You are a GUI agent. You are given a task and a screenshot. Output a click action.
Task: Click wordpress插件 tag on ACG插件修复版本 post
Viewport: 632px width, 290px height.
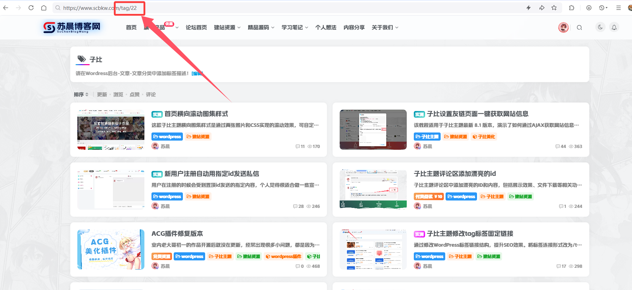tap(284, 256)
